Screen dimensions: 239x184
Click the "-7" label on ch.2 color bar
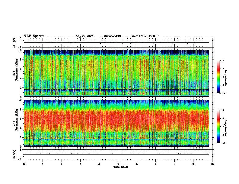(x=223, y=118)
